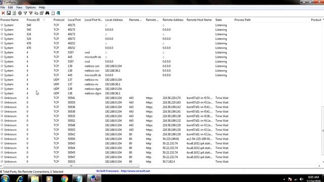The height and width of the screenshot is (182, 324).
Task: Open Windows Explorer folder on taskbar
Action: tap(35, 178)
